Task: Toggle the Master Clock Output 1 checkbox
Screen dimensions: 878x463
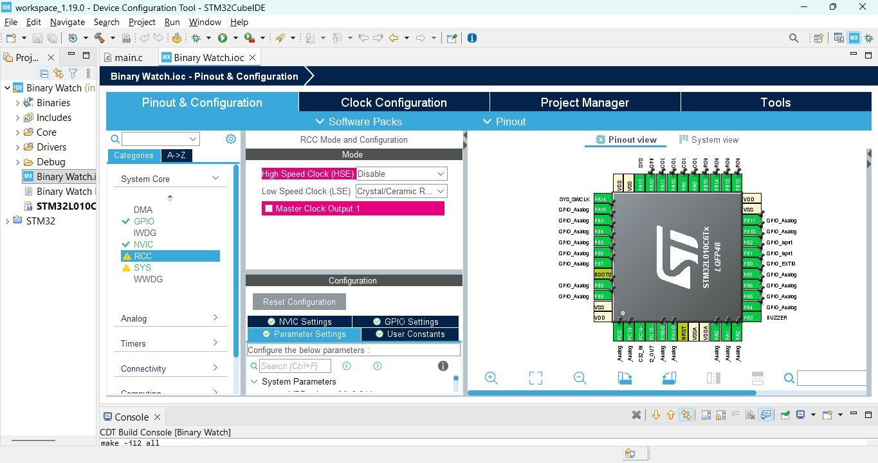Action: pos(269,208)
